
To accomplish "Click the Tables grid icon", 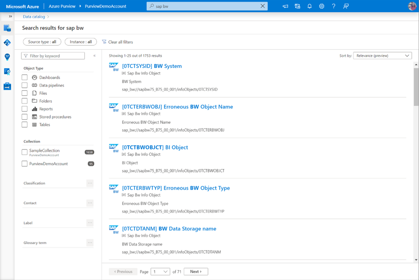I will pyautogui.click(x=34, y=125).
